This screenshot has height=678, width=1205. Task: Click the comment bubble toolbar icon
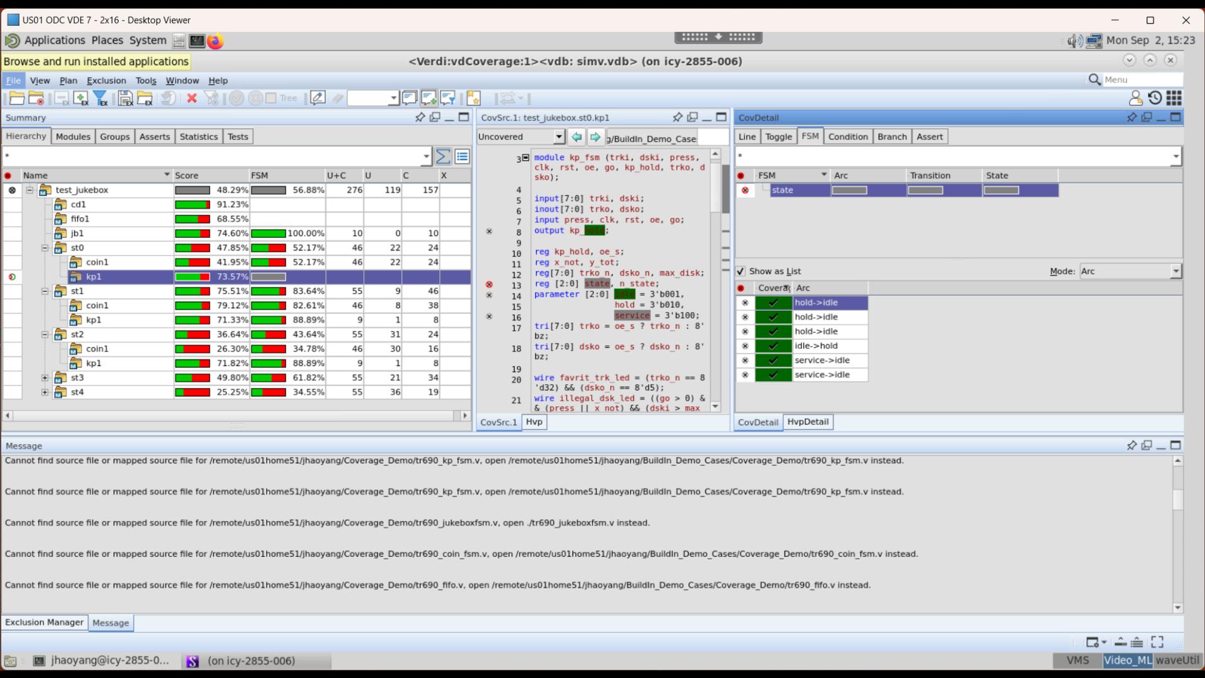click(x=409, y=98)
